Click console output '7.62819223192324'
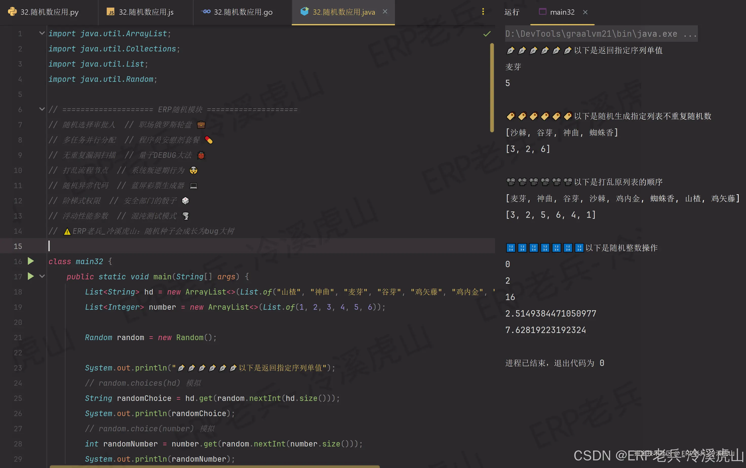The height and width of the screenshot is (468, 746). pyautogui.click(x=545, y=330)
